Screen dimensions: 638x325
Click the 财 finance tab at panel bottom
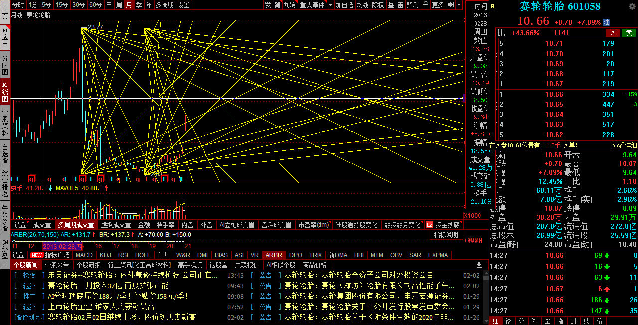573,321
